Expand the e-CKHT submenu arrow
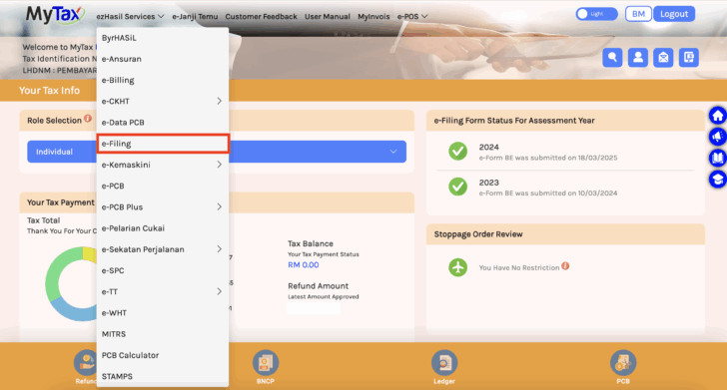The image size is (727, 390). pos(220,101)
